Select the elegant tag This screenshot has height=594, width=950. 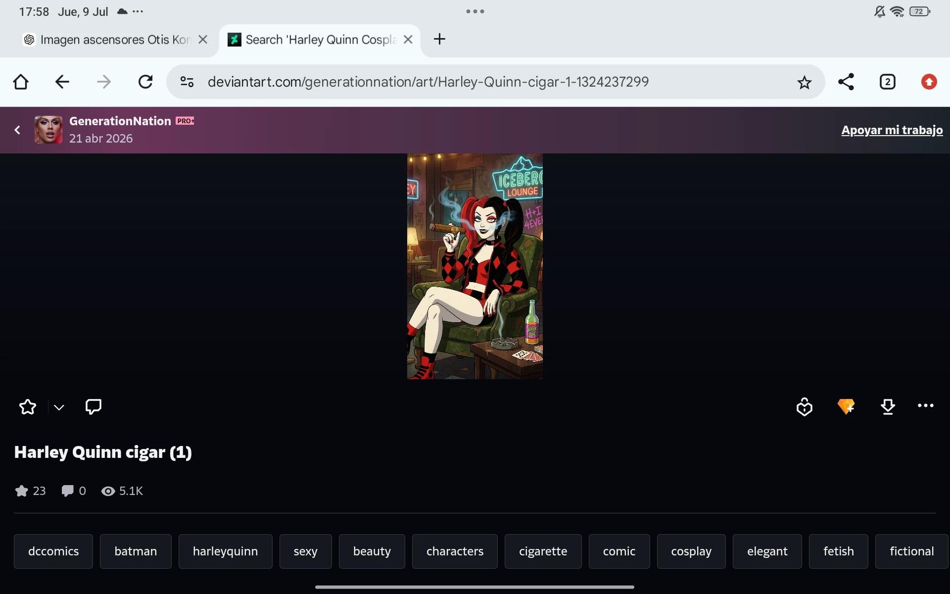click(767, 551)
